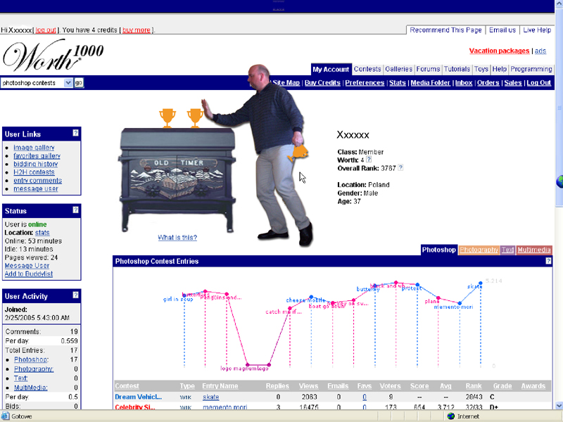Image resolution: width=563 pixels, height=422 pixels.
Task: Select the Multimedia entries tab
Action: coord(534,250)
